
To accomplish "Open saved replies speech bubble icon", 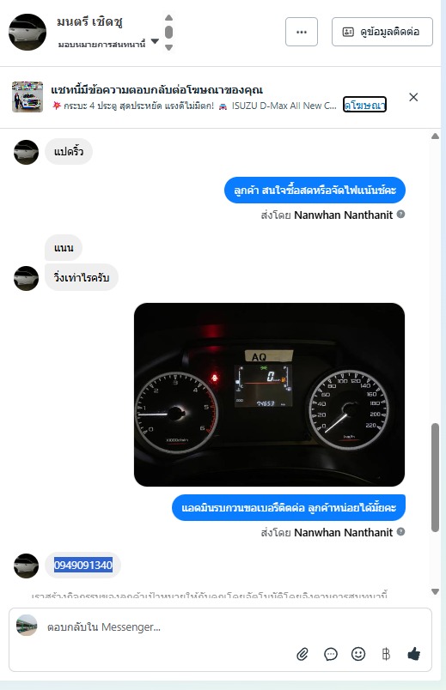I will [x=331, y=654].
